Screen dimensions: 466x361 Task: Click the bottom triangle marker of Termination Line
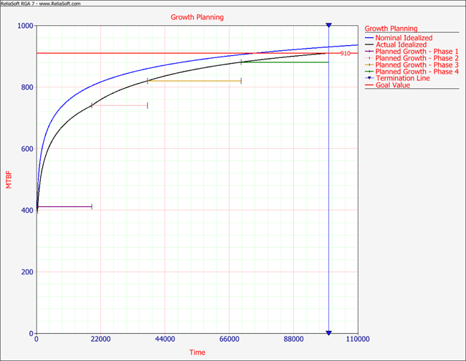coord(328,332)
